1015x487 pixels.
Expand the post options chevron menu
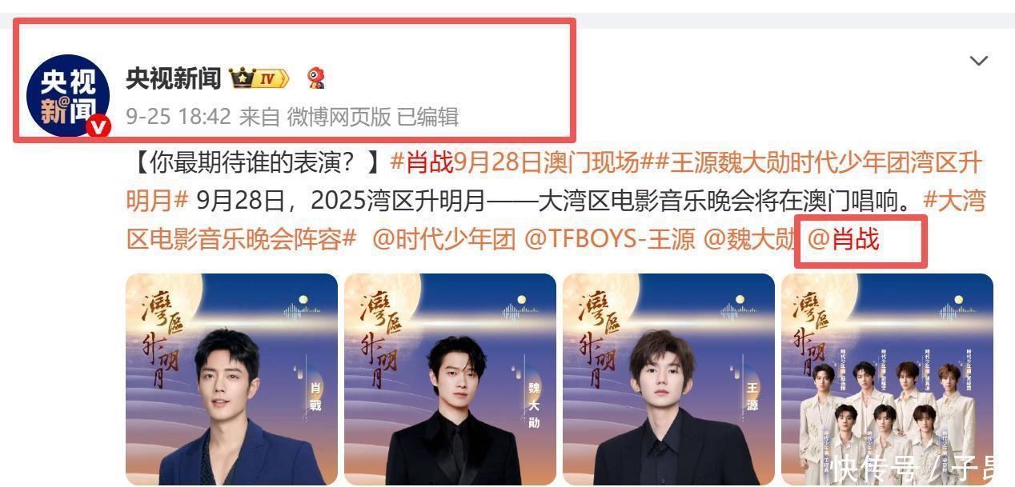978,61
